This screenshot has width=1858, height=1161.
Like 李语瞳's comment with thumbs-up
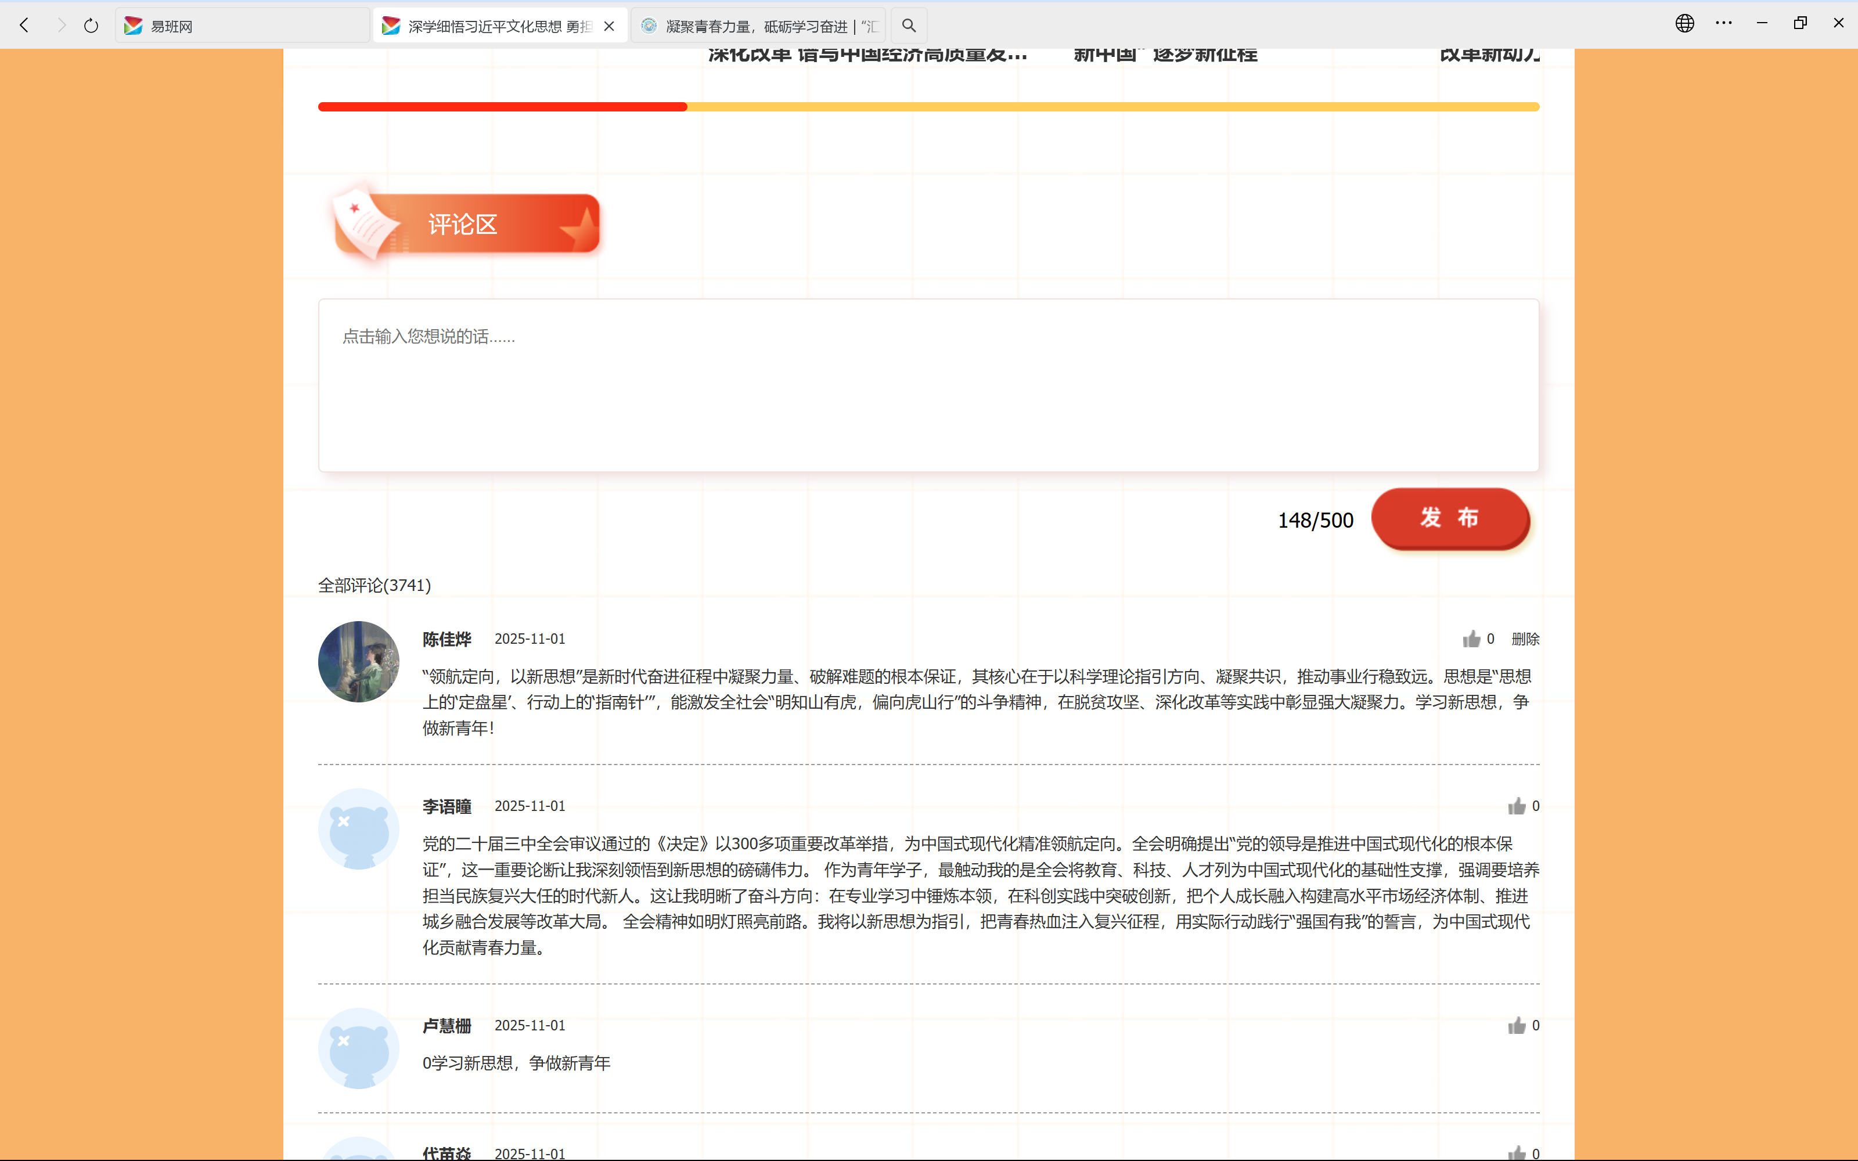click(x=1517, y=806)
